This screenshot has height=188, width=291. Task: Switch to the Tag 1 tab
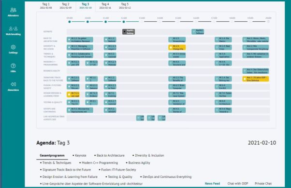tap(46, 6)
